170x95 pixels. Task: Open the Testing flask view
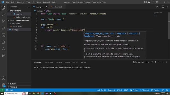(x=3, y=49)
